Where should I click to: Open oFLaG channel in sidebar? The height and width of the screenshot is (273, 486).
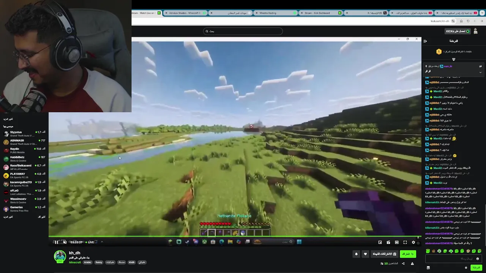click(x=24, y=192)
